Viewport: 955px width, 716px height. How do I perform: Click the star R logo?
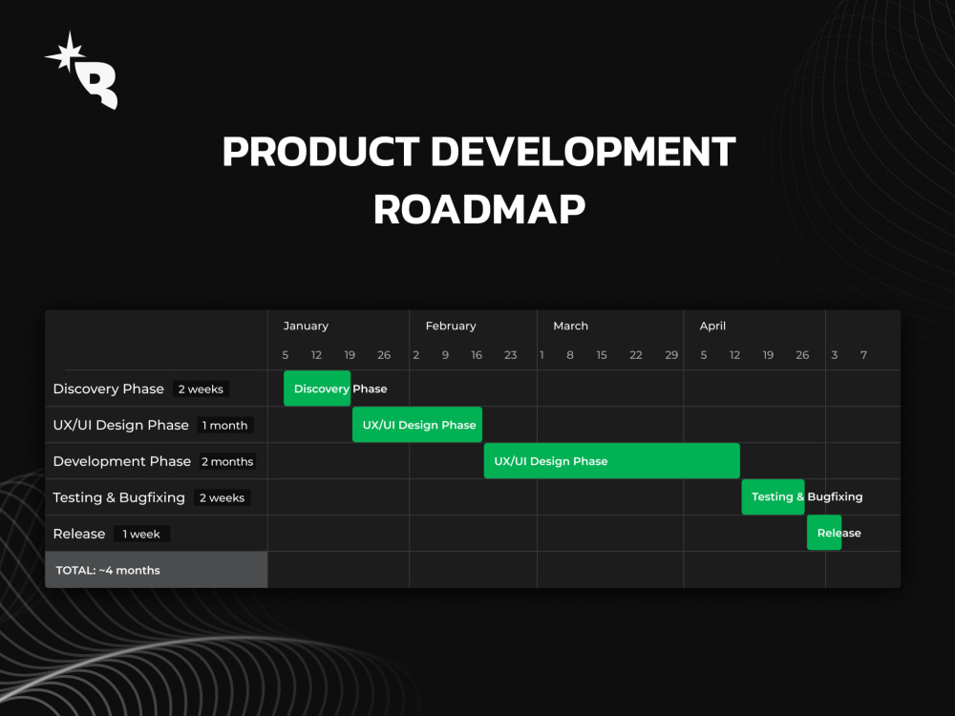[81, 70]
